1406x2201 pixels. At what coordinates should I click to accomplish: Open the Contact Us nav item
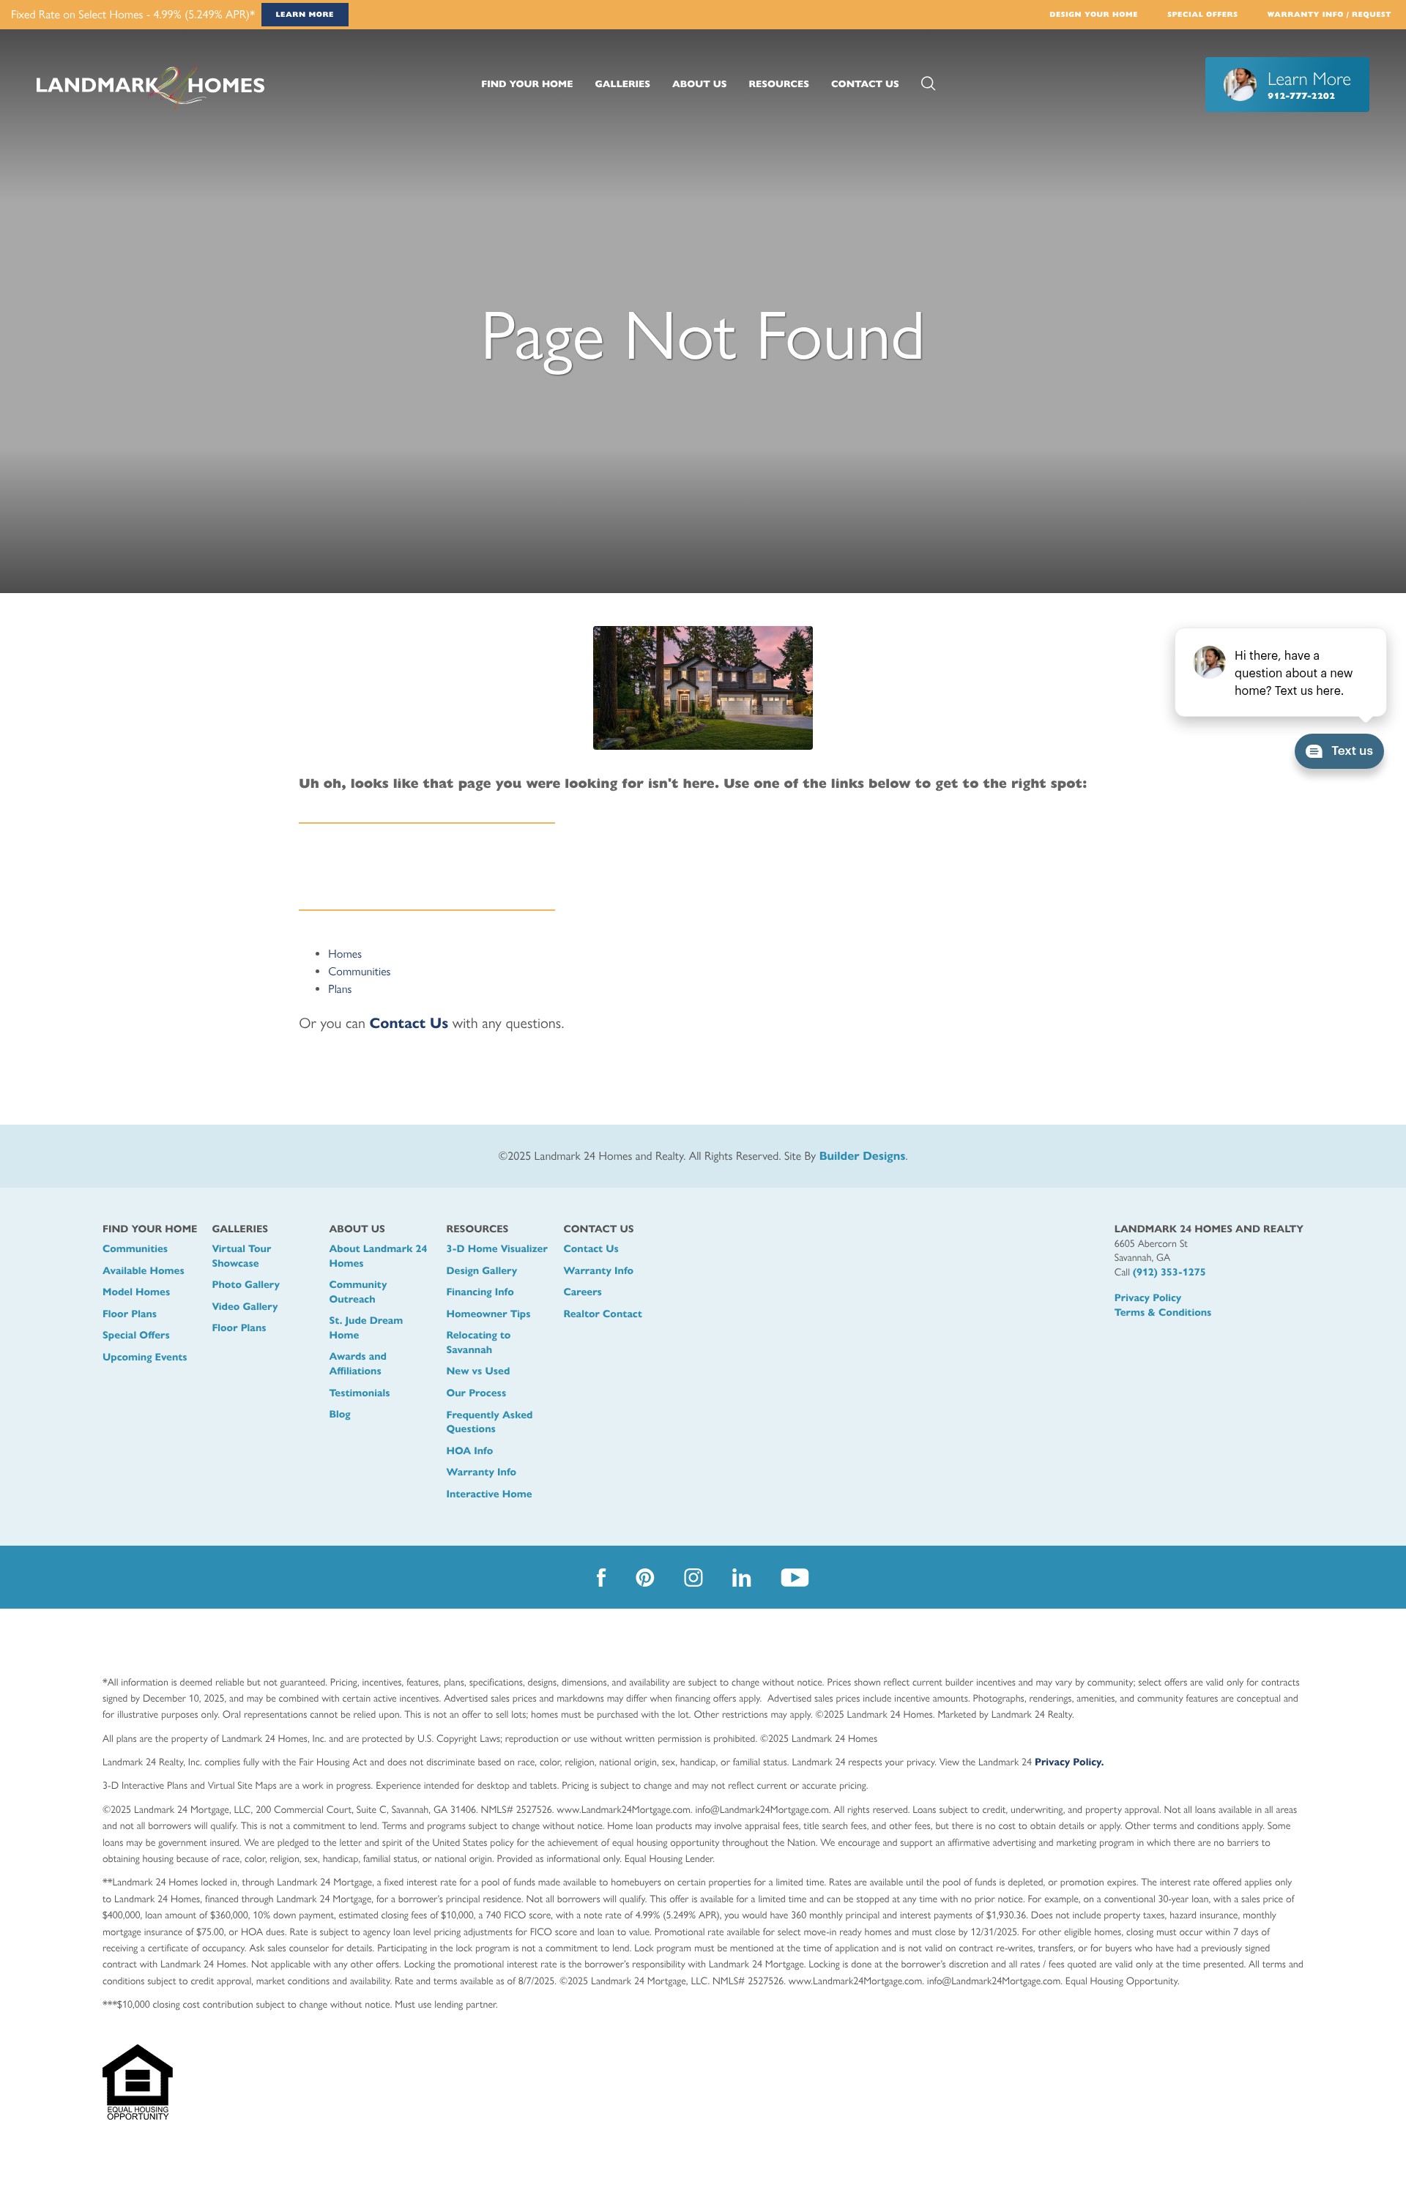[865, 84]
